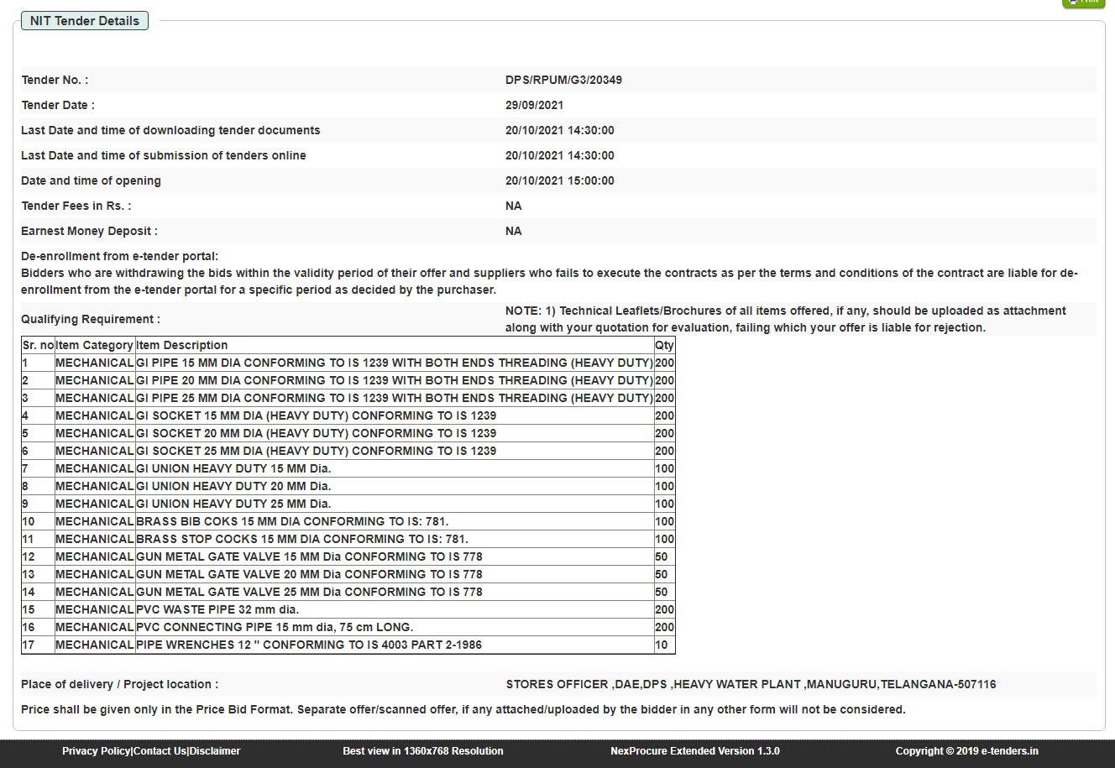1115x768 pixels.
Task: Select the GI SOCKET 20 MM DIA description
Action: (317, 433)
